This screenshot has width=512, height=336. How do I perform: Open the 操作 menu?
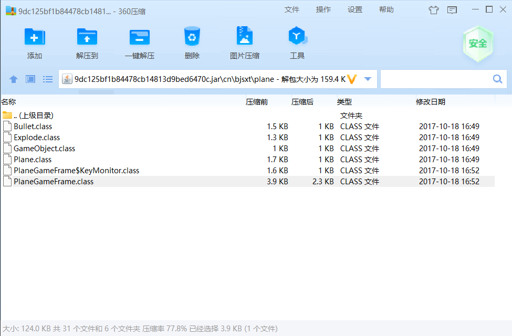click(323, 10)
